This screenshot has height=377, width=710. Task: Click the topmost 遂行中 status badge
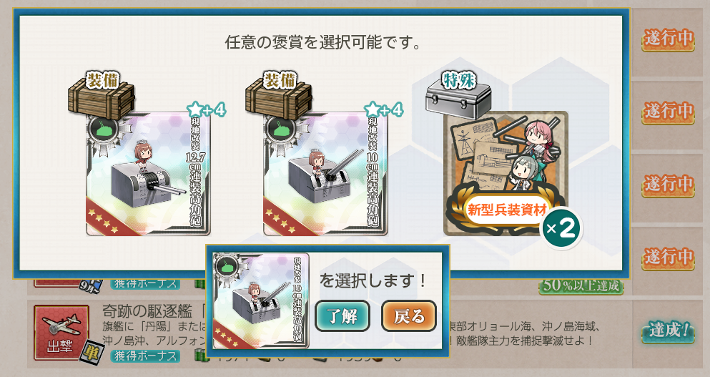(668, 39)
